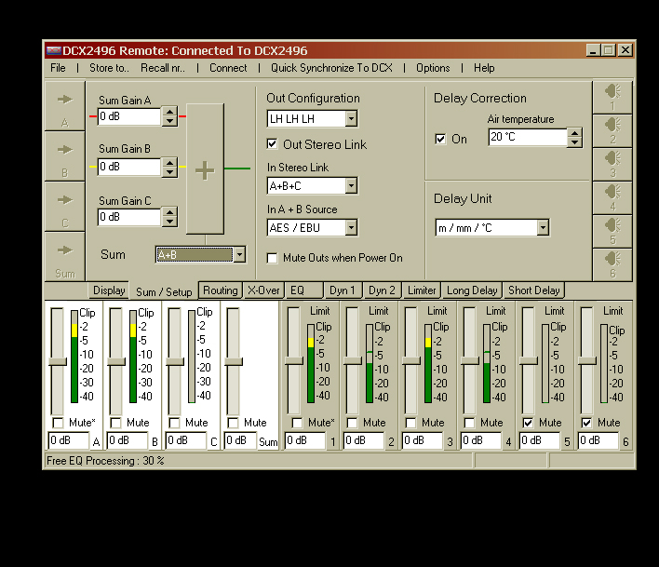659x567 pixels.
Task: Open the In A + B Source dropdown
Action: [351, 228]
